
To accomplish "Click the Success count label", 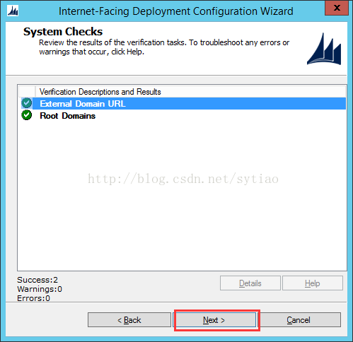I will (x=37, y=280).
